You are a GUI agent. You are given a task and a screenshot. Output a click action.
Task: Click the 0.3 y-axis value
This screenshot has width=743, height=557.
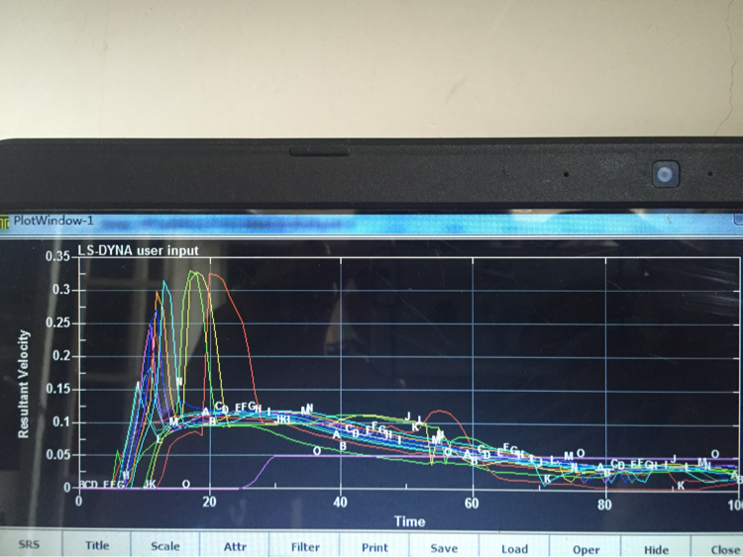point(61,290)
